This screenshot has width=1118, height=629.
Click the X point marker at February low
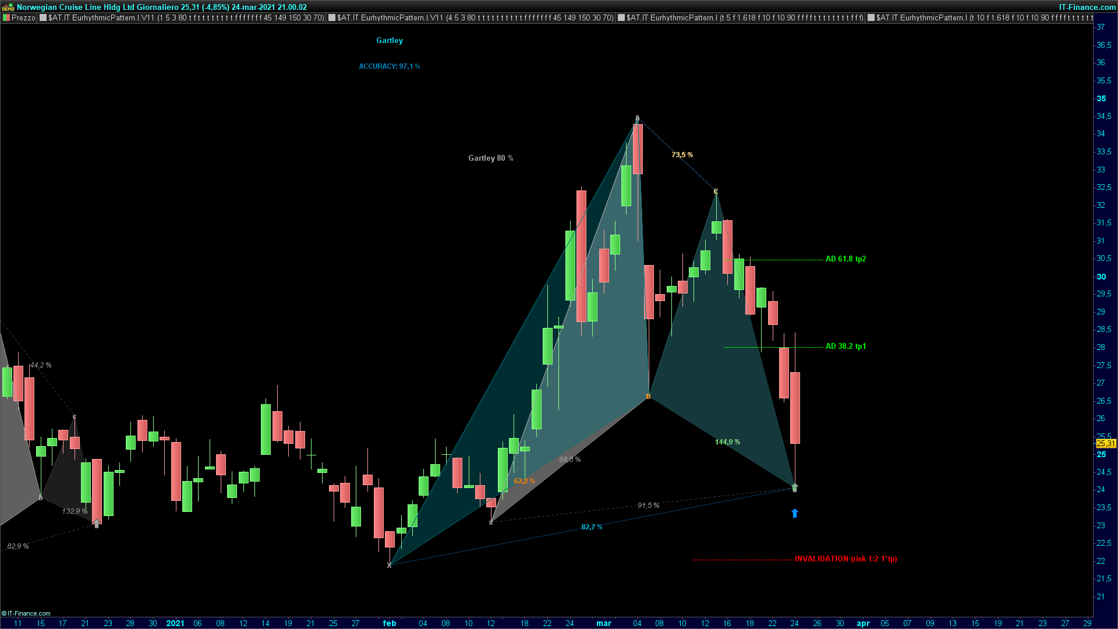[x=390, y=565]
